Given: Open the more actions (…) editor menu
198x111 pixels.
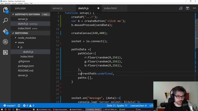Looking at the screenshot, I should [x=195, y=8].
